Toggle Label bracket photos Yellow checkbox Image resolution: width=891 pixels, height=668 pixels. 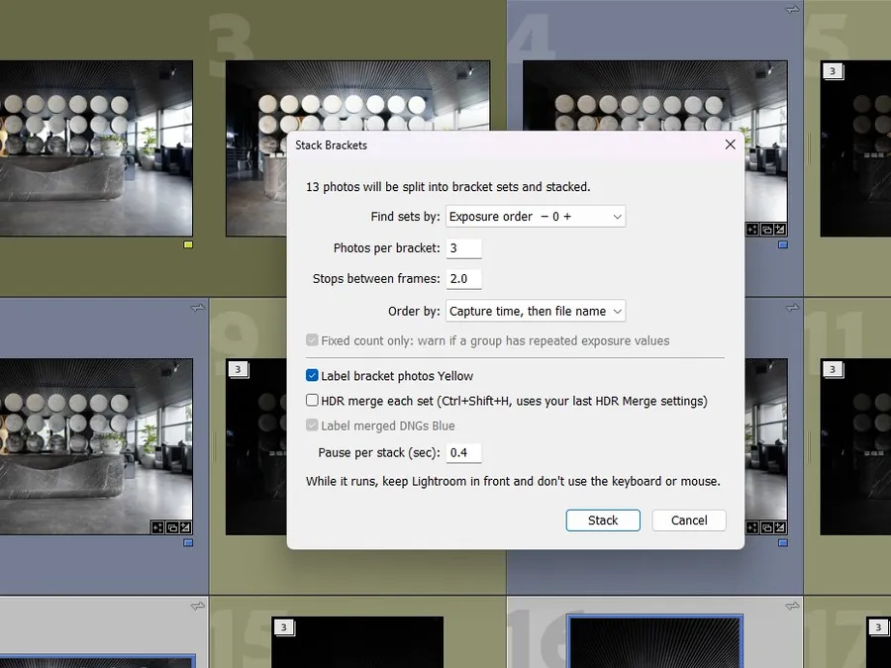312,375
